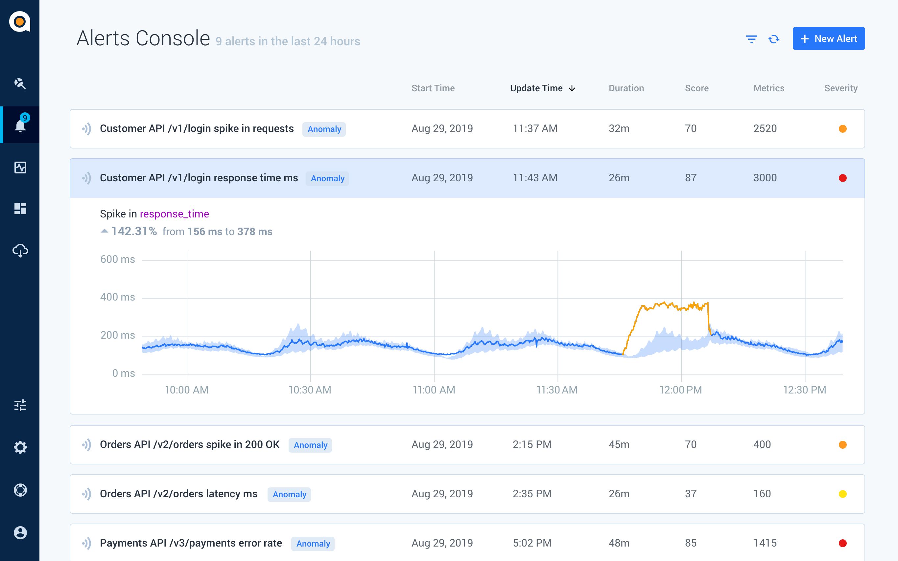
Task: Click the New Alert button
Action: [829, 38]
